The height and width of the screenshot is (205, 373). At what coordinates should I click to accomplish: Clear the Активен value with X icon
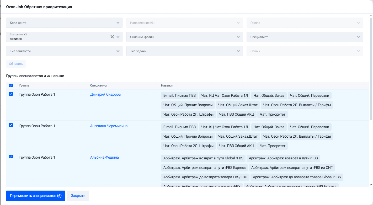pyautogui.click(x=112, y=37)
